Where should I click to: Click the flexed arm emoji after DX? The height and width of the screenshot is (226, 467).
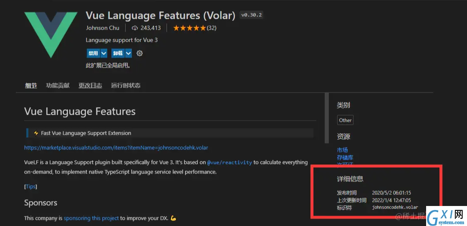(x=174, y=218)
